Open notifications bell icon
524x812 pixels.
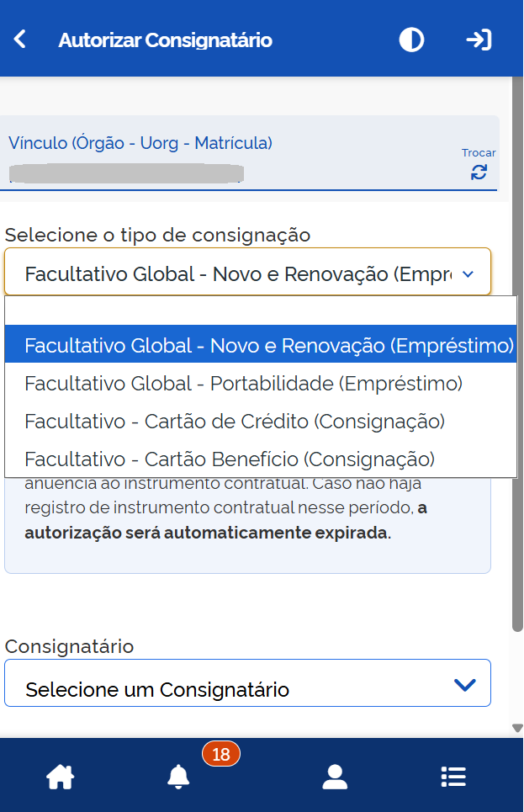pos(178,777)
